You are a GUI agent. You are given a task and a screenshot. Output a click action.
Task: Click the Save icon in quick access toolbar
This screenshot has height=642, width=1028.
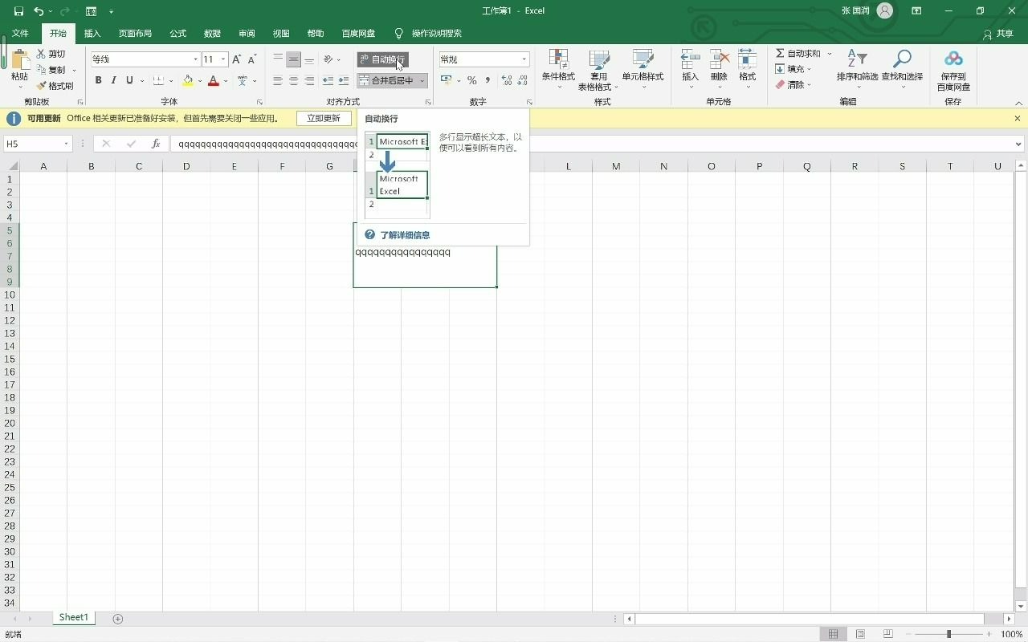click(x=18, y=11)
